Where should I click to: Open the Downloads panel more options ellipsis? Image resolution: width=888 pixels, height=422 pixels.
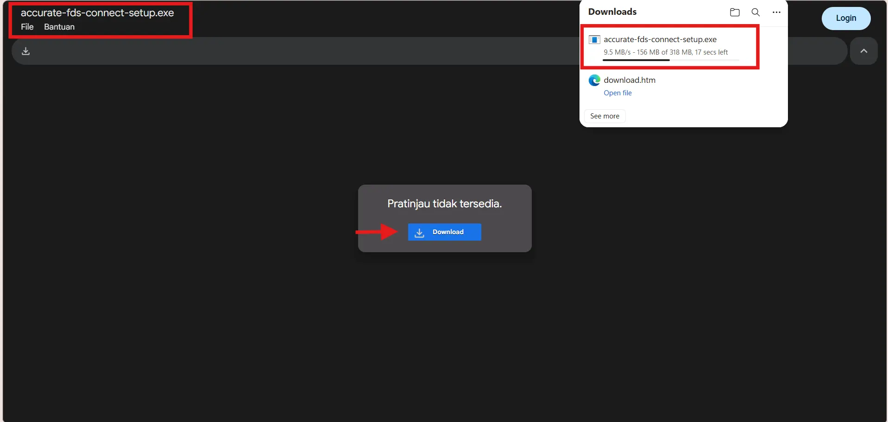[x=776, y=12]
